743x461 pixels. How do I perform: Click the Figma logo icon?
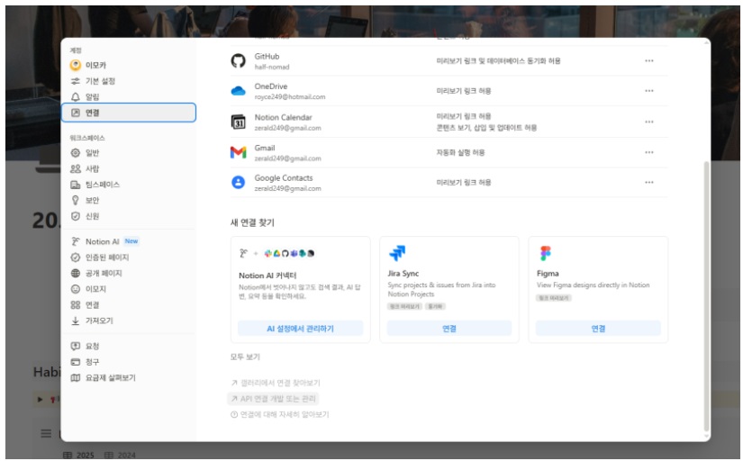(x=546, y=253)
